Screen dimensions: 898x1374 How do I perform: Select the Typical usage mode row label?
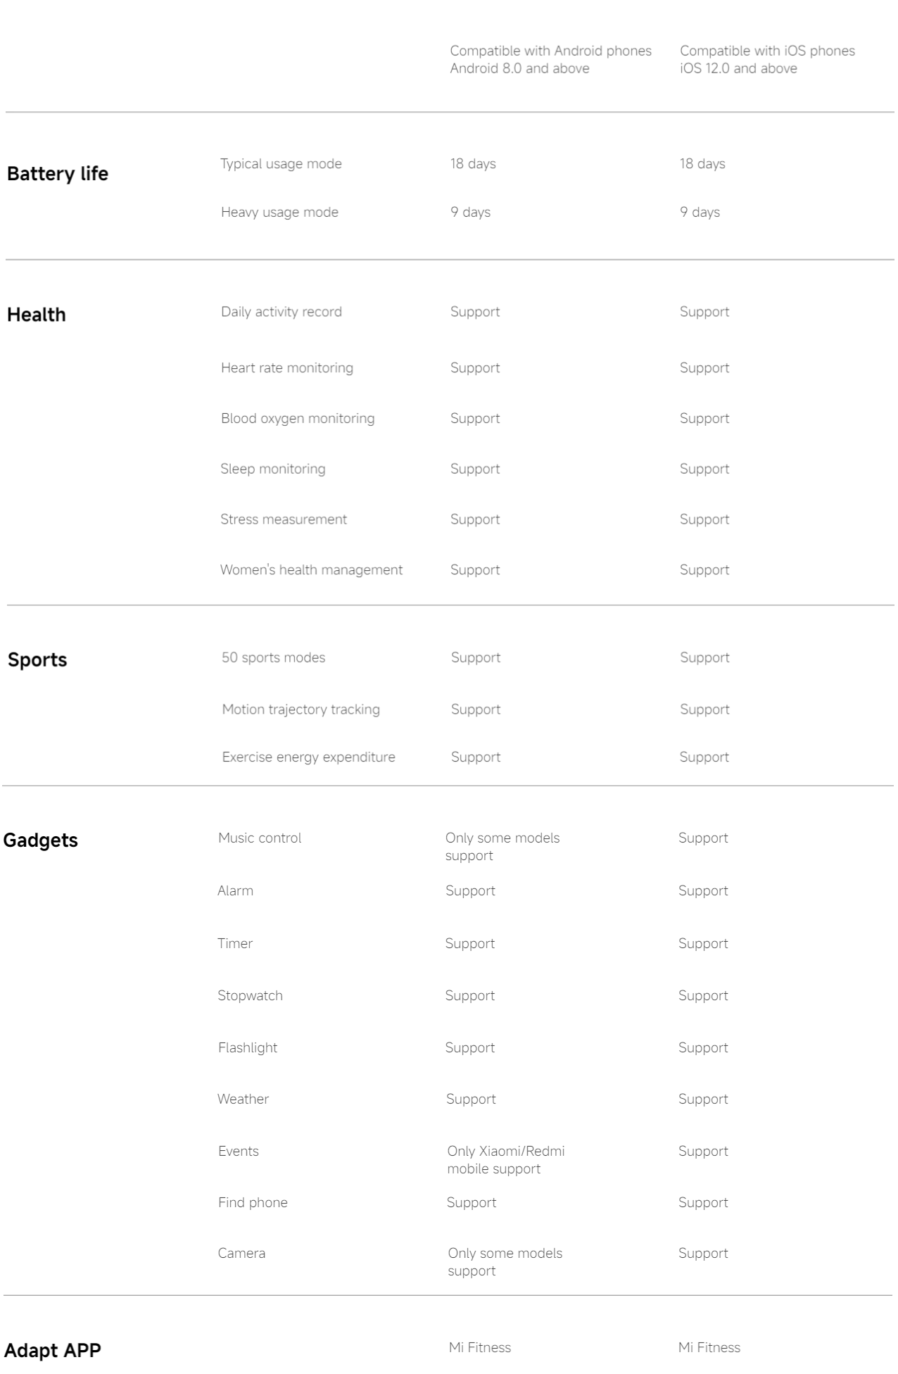(281, 164)
